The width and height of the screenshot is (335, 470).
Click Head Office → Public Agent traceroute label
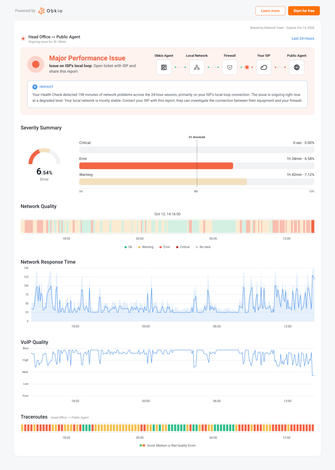point(70,418)
